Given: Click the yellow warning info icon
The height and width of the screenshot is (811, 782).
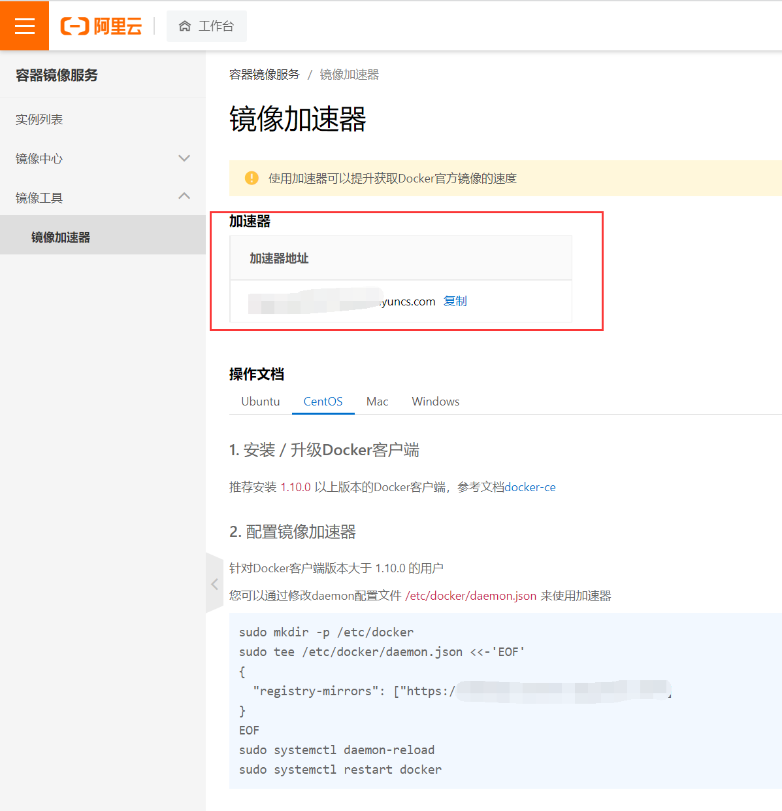Looking at the screenshot, I should click(252, 178).
